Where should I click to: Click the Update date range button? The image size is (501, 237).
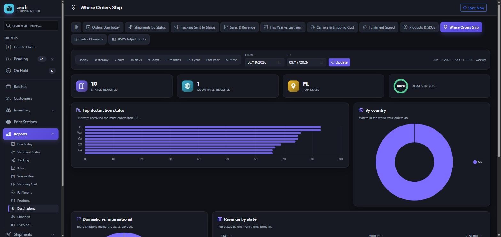pos(339,62)
